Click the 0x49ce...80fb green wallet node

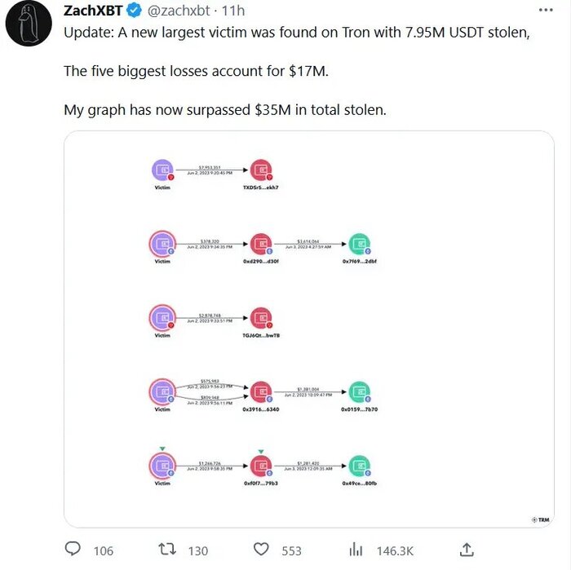(x=359, y=466)
